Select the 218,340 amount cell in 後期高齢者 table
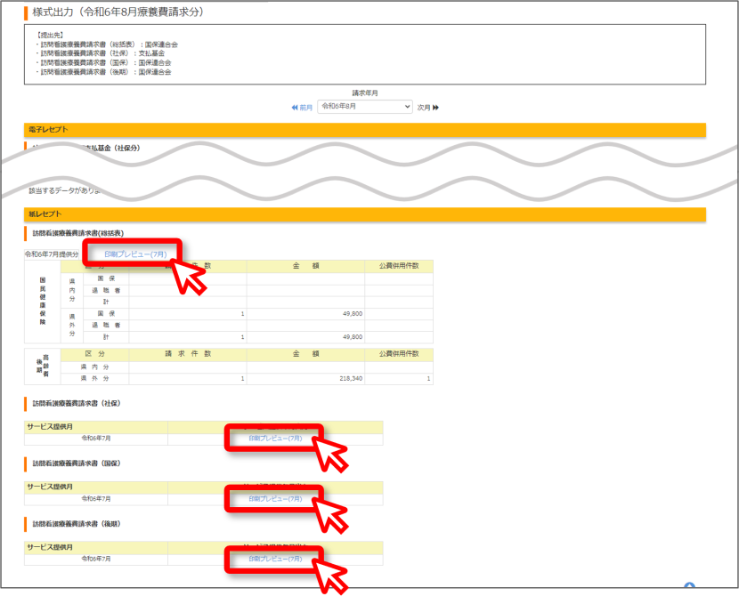The width and height of the screenshot is (739, 596). (305, 378)
